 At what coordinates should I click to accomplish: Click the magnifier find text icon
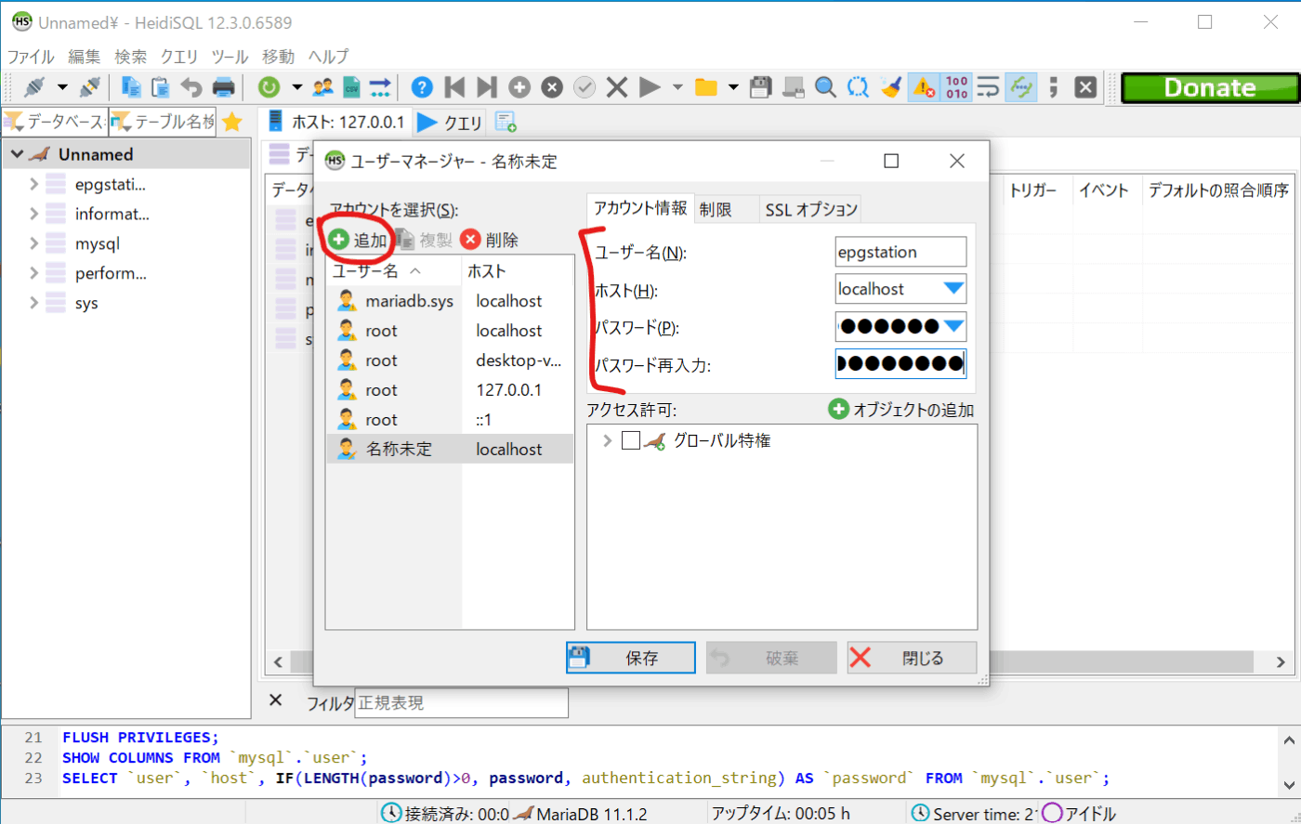coord(825,87)
